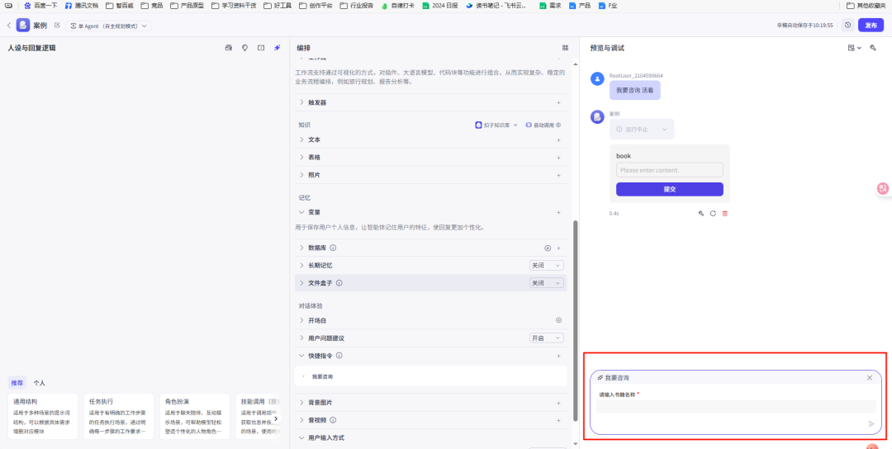The height and width of the screenshot is (449, 892).
Task: Click the AI optimize prompt sparkle icon
Action: (278, 48)
